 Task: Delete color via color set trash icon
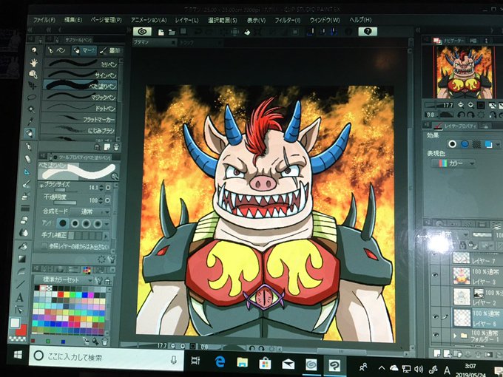(x=104, y=342)
